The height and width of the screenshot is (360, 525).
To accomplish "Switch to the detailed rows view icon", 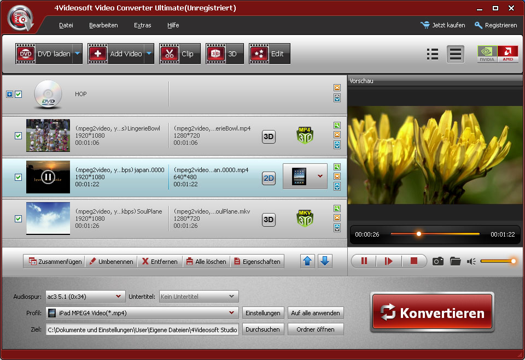I will click(x=456, y=54).
